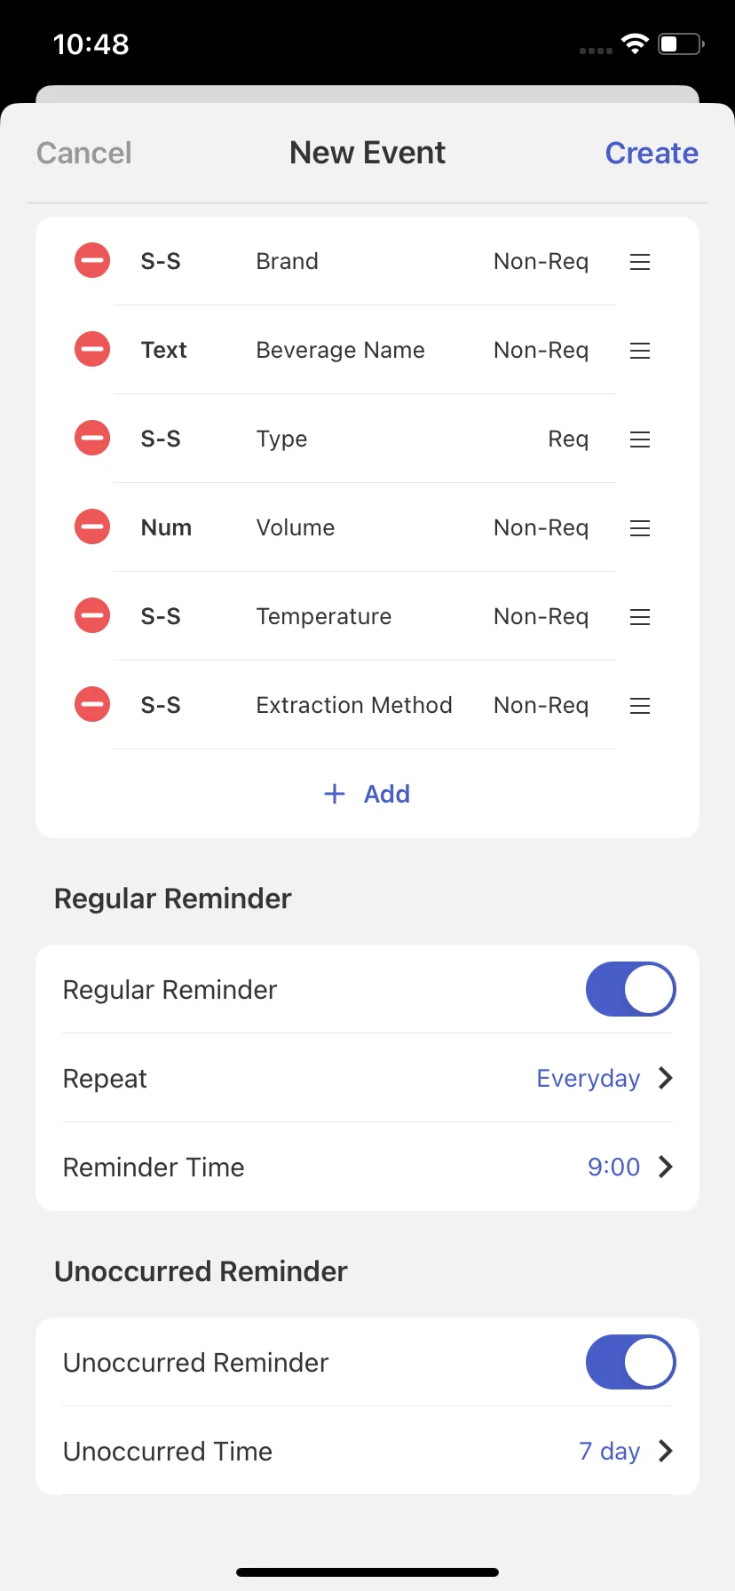Tap the reorder handle on Brand row
735x1591 pixels.
(640, 262)
